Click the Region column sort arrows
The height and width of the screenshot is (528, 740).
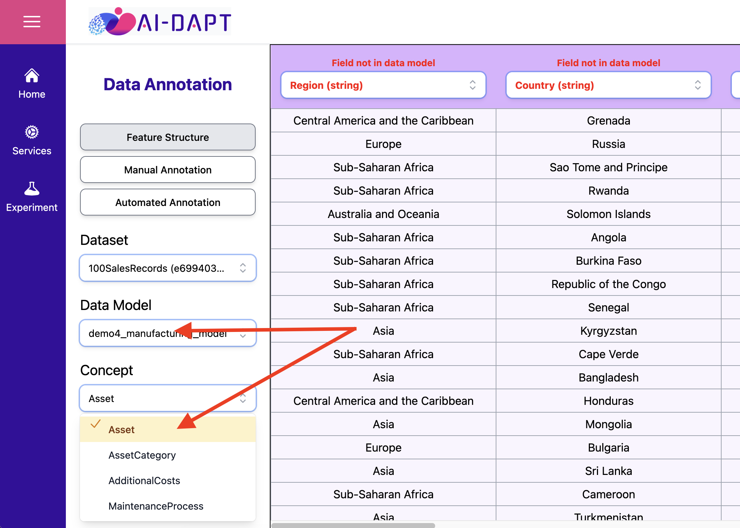pos(472,85)
